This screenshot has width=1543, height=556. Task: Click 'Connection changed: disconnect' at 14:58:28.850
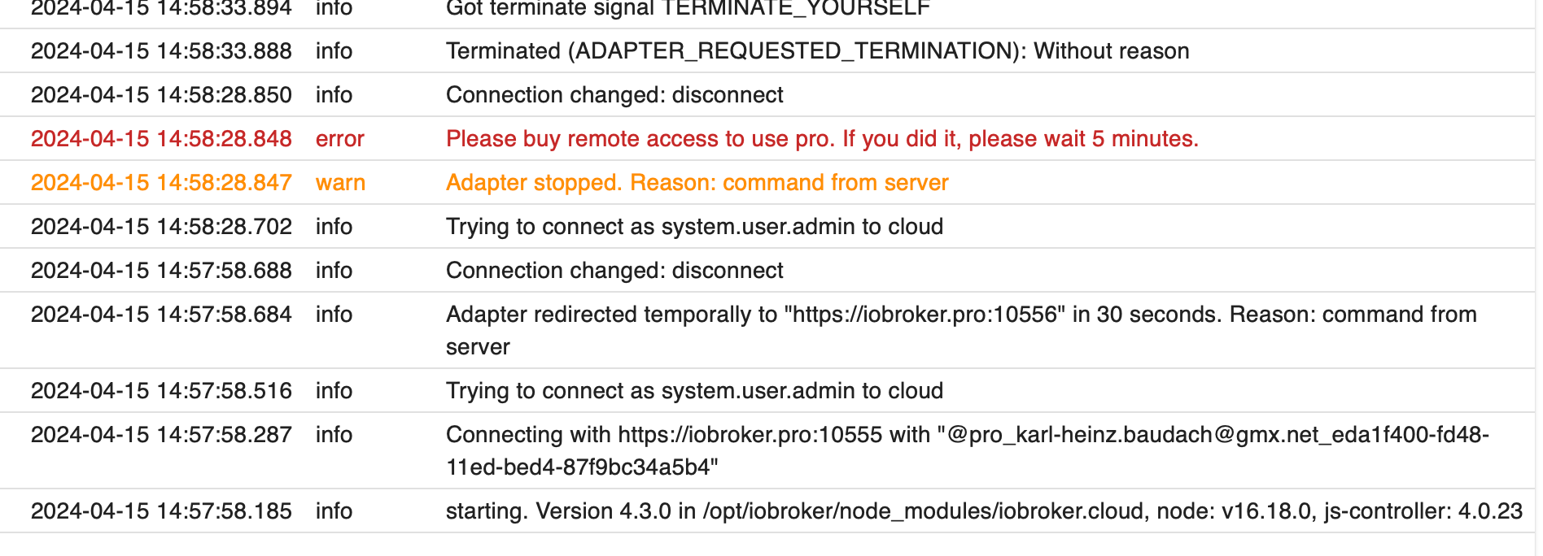614,95
